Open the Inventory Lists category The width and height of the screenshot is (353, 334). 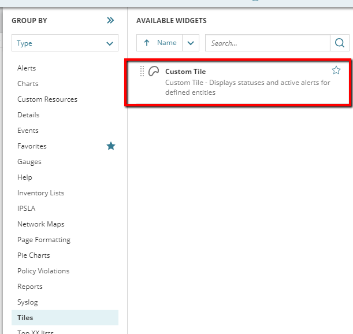(40, 193)
